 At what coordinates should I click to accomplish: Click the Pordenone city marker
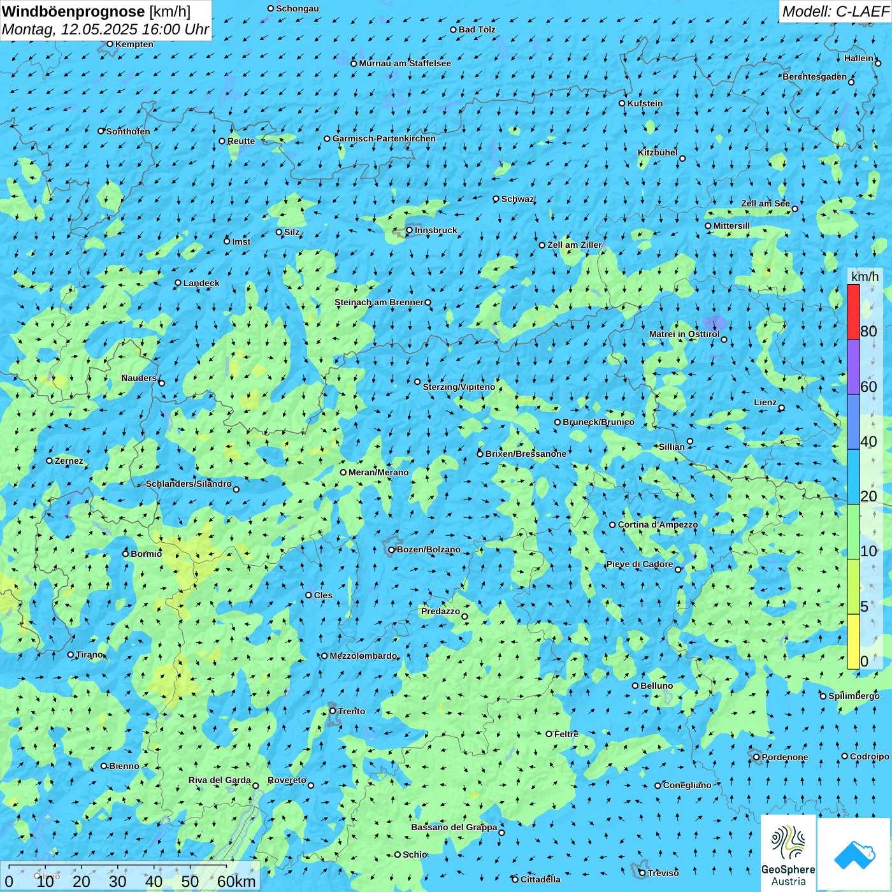[x=756, y=757]
